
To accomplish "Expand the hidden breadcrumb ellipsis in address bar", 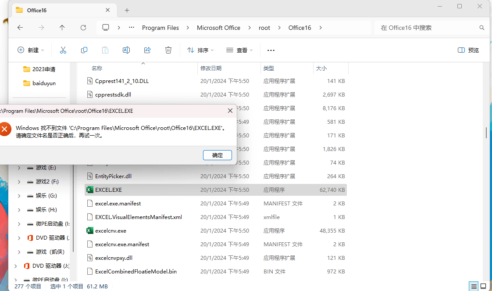I will 132,28.
